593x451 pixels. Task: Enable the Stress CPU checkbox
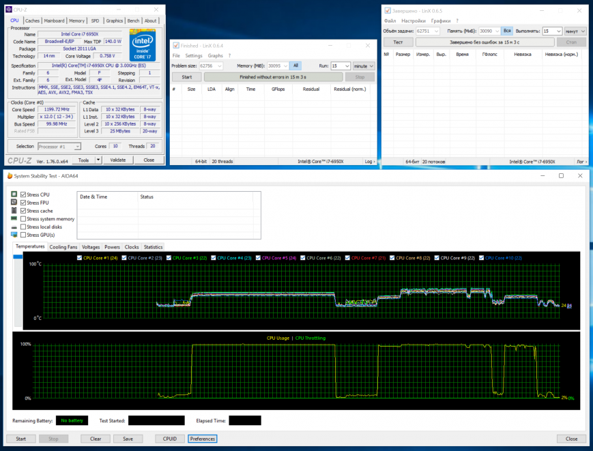coord(23,194)
